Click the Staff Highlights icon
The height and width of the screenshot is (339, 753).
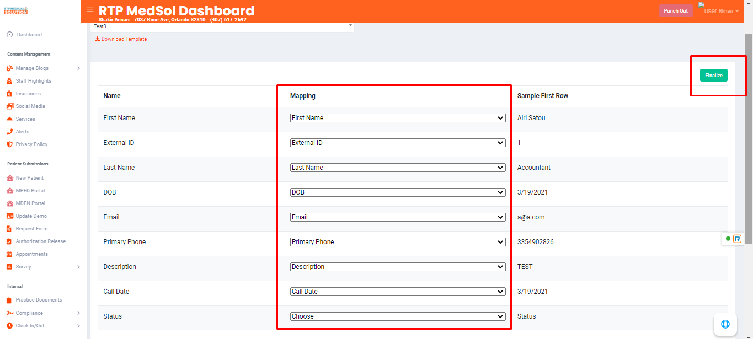click(x=9, y=81)
